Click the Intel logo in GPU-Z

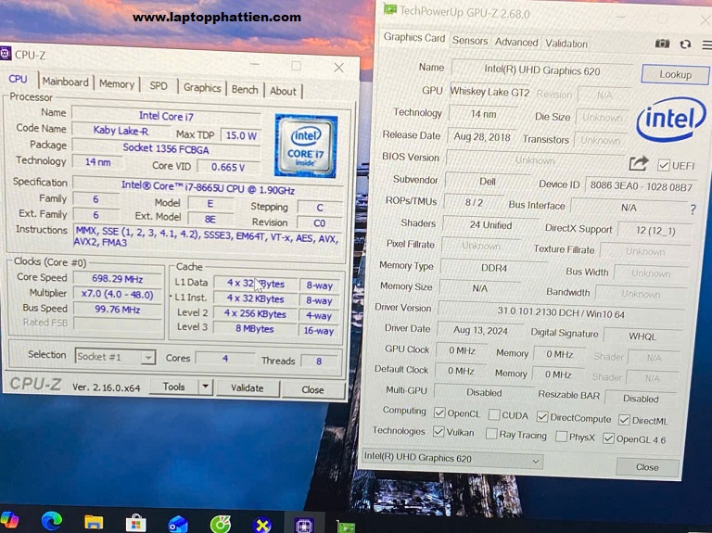pyautogui.click(x=671, y=119)
